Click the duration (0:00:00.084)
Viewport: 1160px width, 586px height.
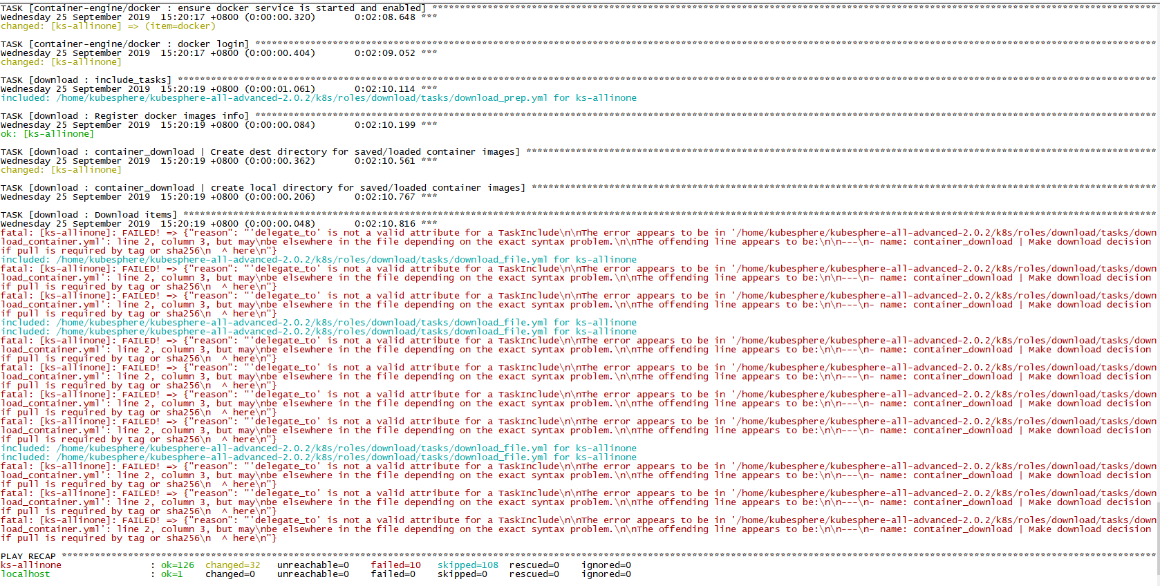click(x=280, y=125)
